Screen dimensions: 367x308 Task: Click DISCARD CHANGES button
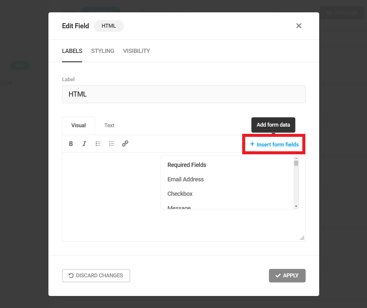pos(96,276)
